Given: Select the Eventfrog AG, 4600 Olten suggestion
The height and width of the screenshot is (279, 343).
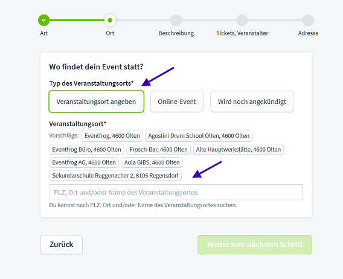Looking at the screenshot, I should tap(84, 162).
